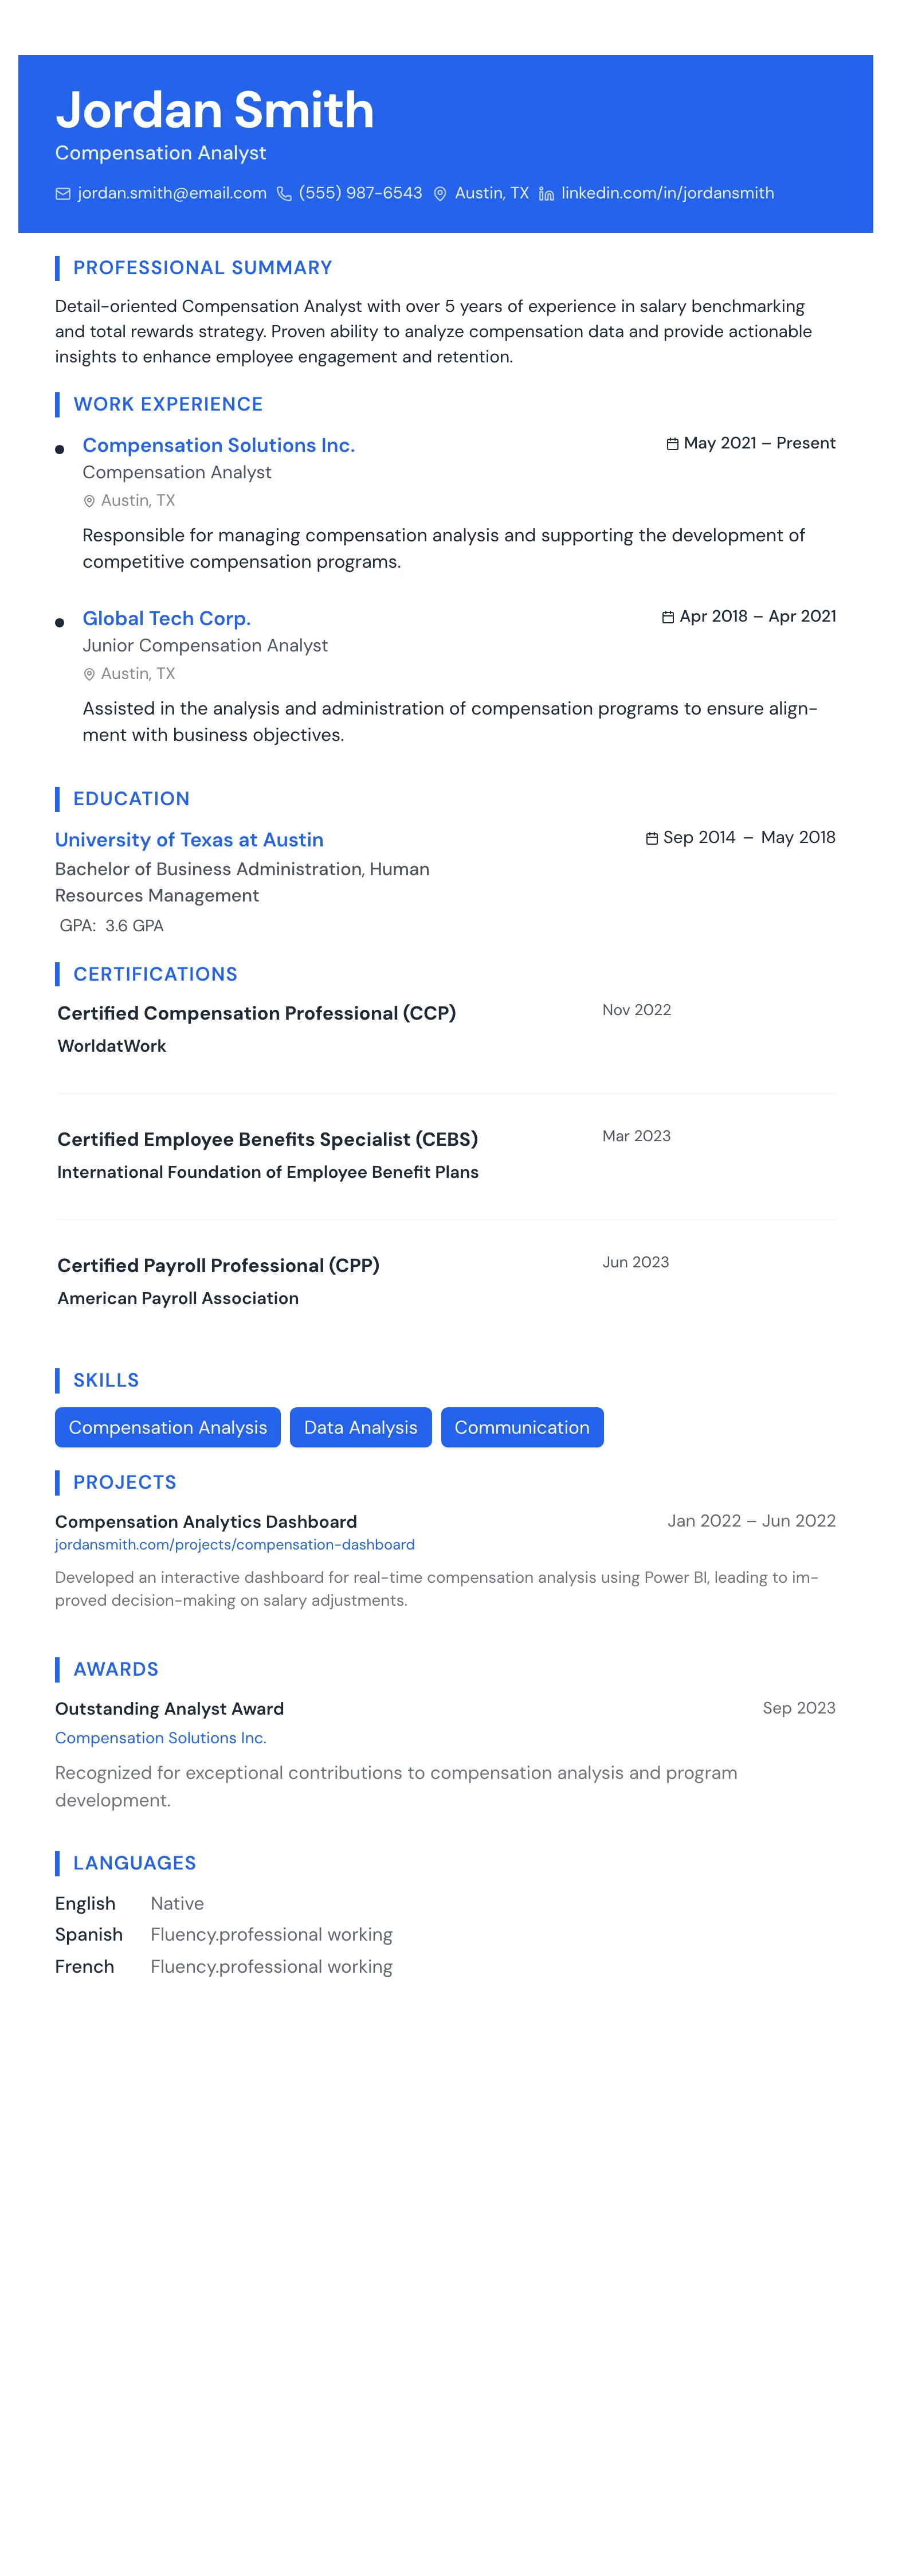
Task: Open the linkedin.com/in/jordansmith link
Action: 667,193
